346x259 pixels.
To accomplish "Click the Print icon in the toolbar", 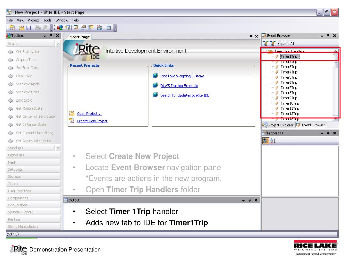I will (38, 28).
